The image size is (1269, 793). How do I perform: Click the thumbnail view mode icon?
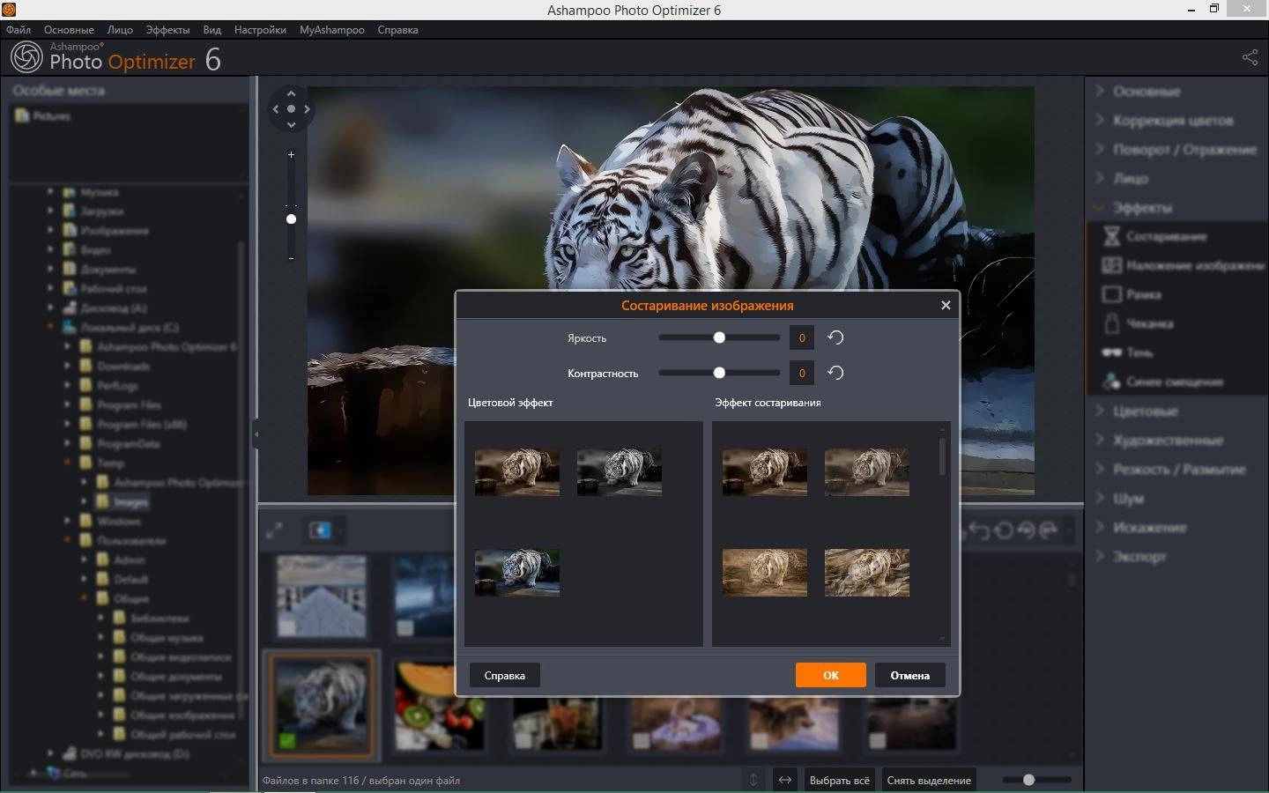319,530
